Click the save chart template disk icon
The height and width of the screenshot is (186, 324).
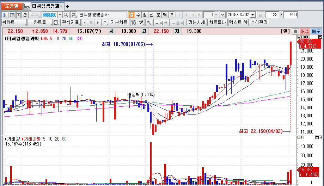[x=55, y=22]
